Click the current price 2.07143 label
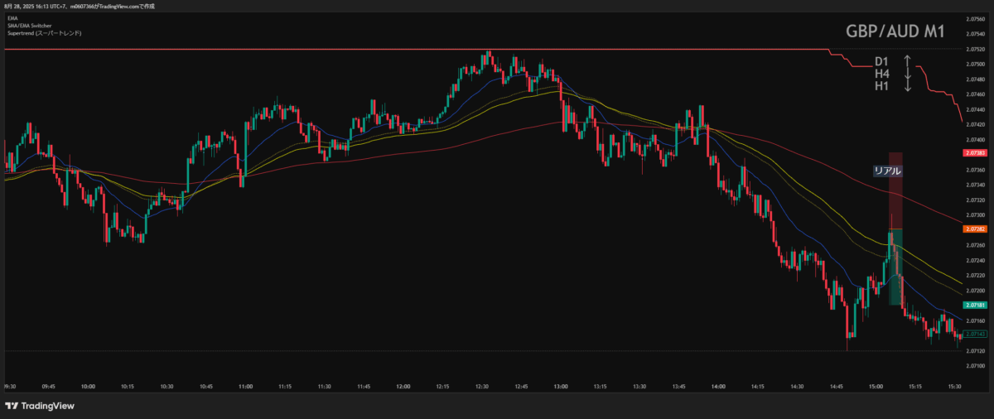This screenshot has height=419, width=994. tap(974, 333)
